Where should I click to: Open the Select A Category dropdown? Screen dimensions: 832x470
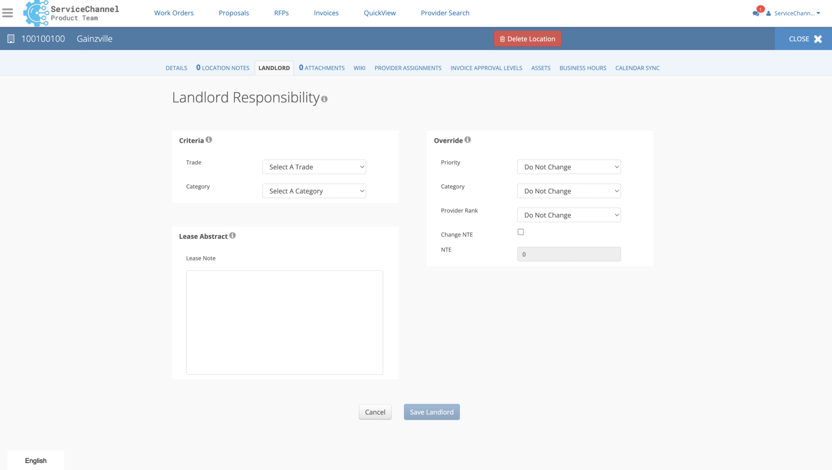click(314, 191)
